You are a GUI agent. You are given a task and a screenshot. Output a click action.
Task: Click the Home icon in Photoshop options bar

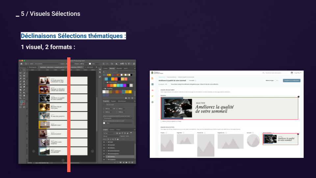coord(21,64)
